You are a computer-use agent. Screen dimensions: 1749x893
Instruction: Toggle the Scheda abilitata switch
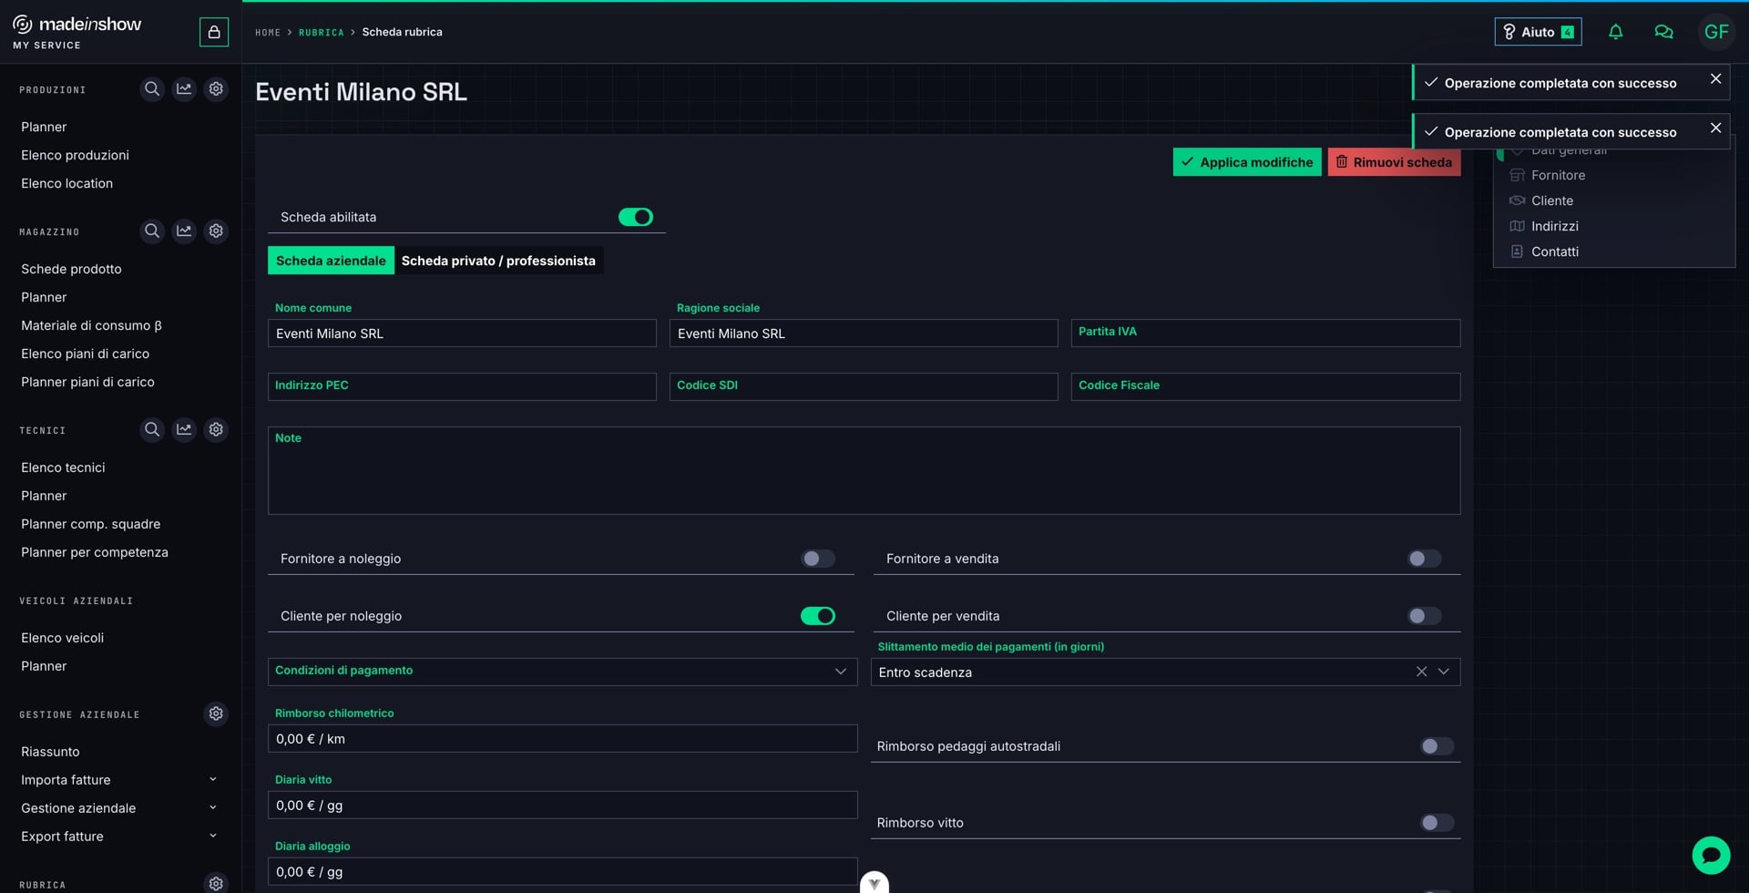tap(636, 217)
